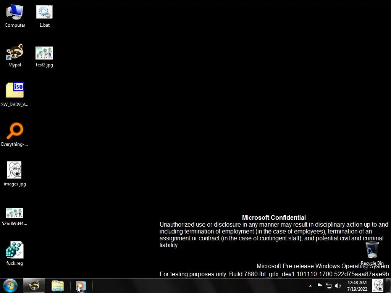Open the Action Center flag icon

[319, 285]
